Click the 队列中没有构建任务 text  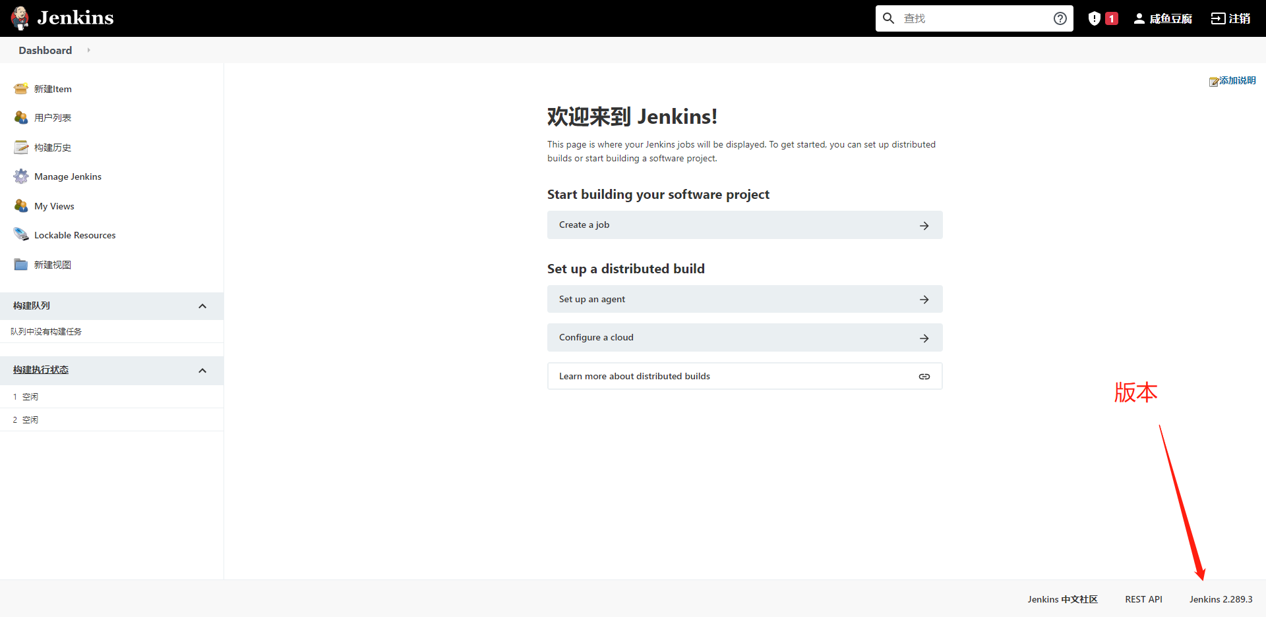pos(46,332)
